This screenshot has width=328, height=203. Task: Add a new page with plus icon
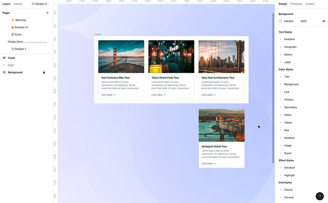47,13
